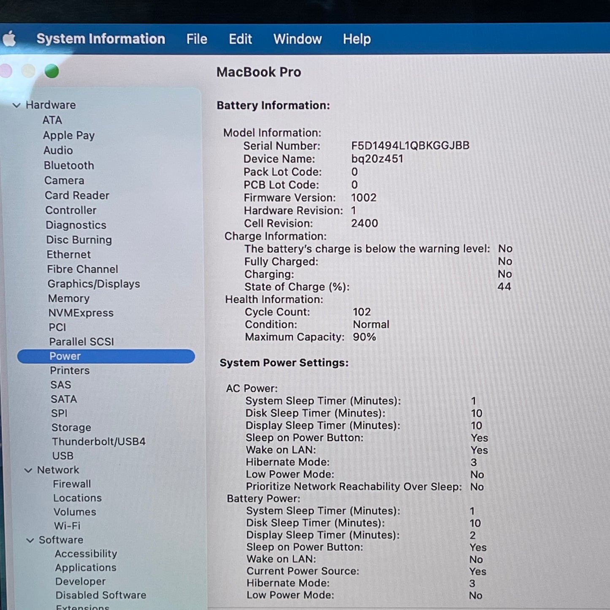
Task: Select Volumes under Network
Action: point(75,512)
